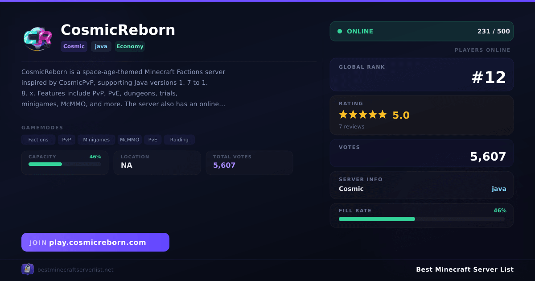This screenshot has width=535, height=281.
Task: Select the Cosmic tag under server name
Action: click(74, 46)
